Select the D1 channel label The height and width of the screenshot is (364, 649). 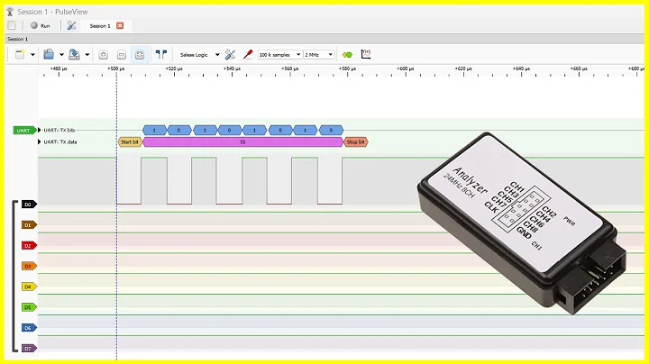click(29, 225)
